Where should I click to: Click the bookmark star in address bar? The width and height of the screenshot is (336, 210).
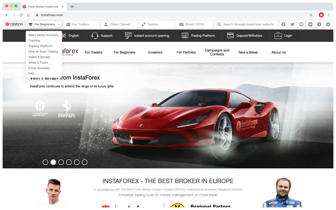(x=311, y=15)
